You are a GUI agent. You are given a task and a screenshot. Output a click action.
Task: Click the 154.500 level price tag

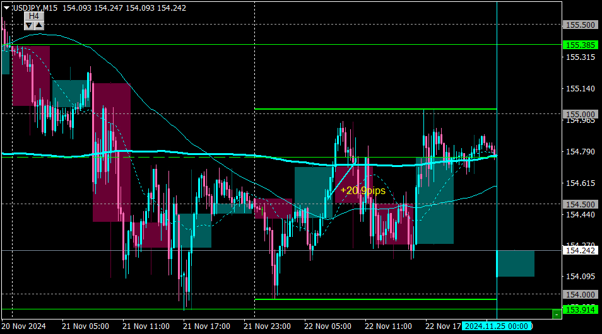click(x=580, y=204)
